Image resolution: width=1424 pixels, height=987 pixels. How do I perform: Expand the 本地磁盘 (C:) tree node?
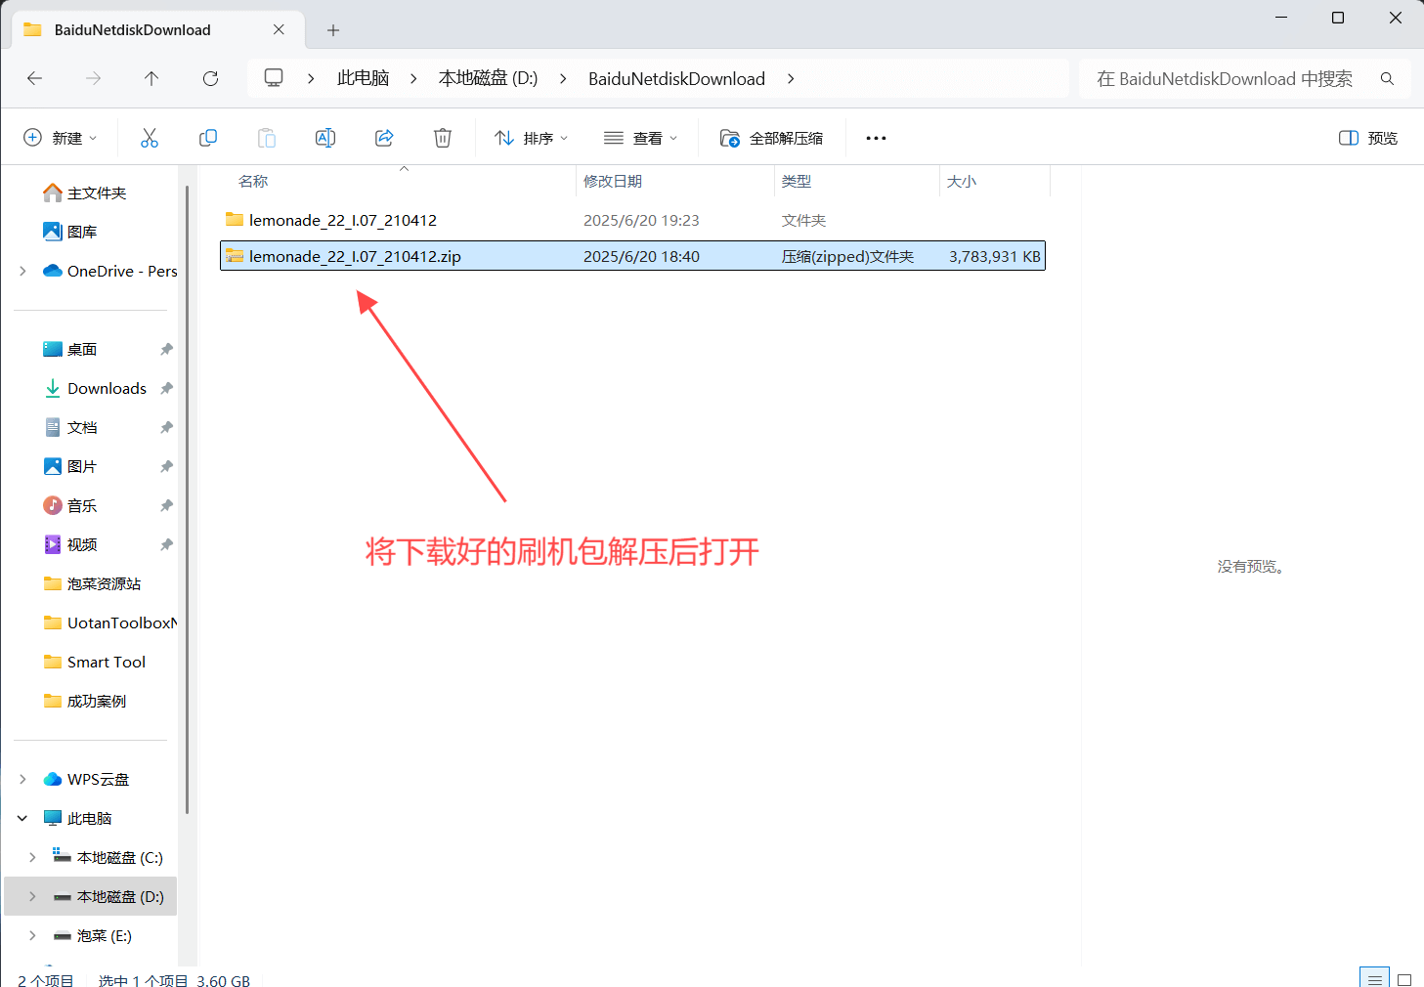tap(32, 857)
